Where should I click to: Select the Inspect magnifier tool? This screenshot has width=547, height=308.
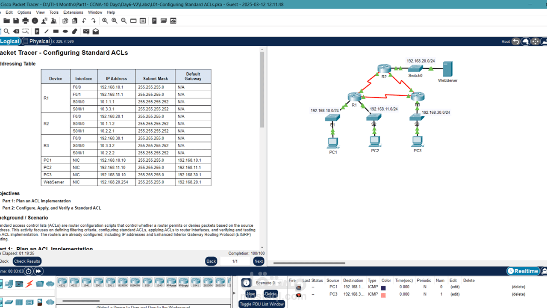pos(6,31)
